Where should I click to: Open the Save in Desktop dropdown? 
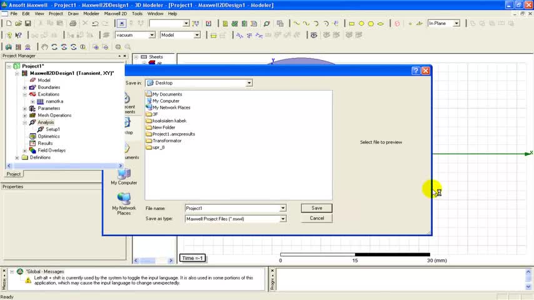coord(249,82)
